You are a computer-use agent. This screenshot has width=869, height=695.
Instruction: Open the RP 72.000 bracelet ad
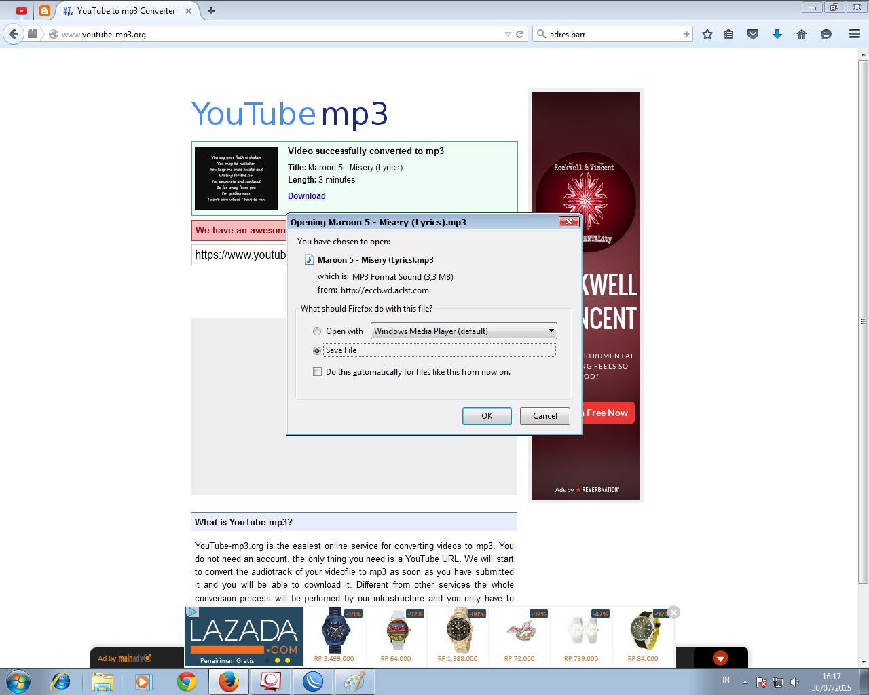519,636
